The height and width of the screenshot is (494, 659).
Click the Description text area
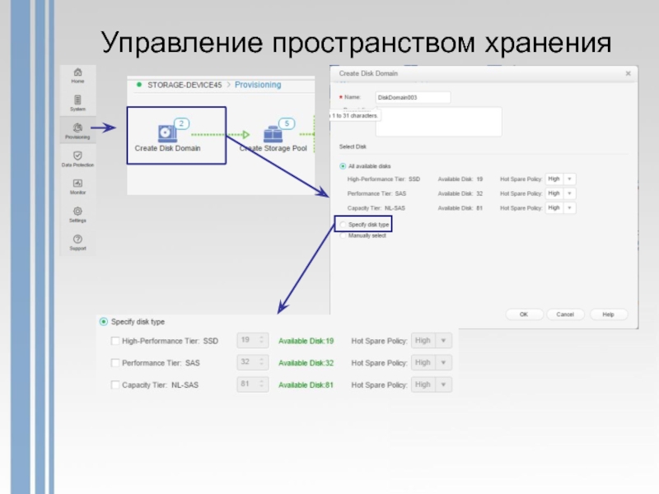pyautogui.click(x=438, y=122)
